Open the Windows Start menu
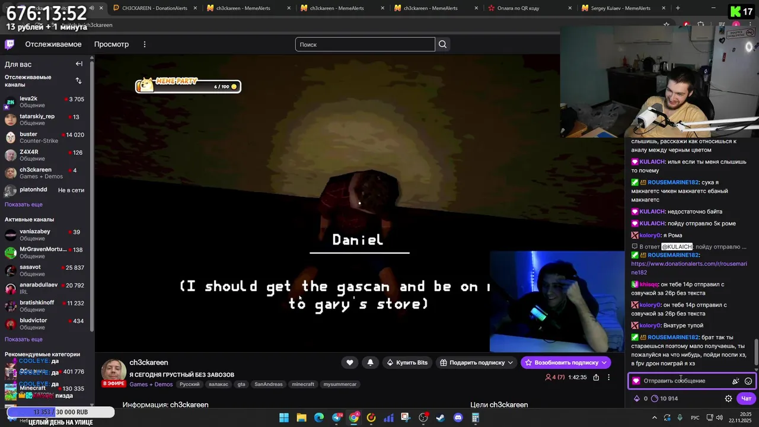Viewport: 759px width, 427px height. (284, 418)
